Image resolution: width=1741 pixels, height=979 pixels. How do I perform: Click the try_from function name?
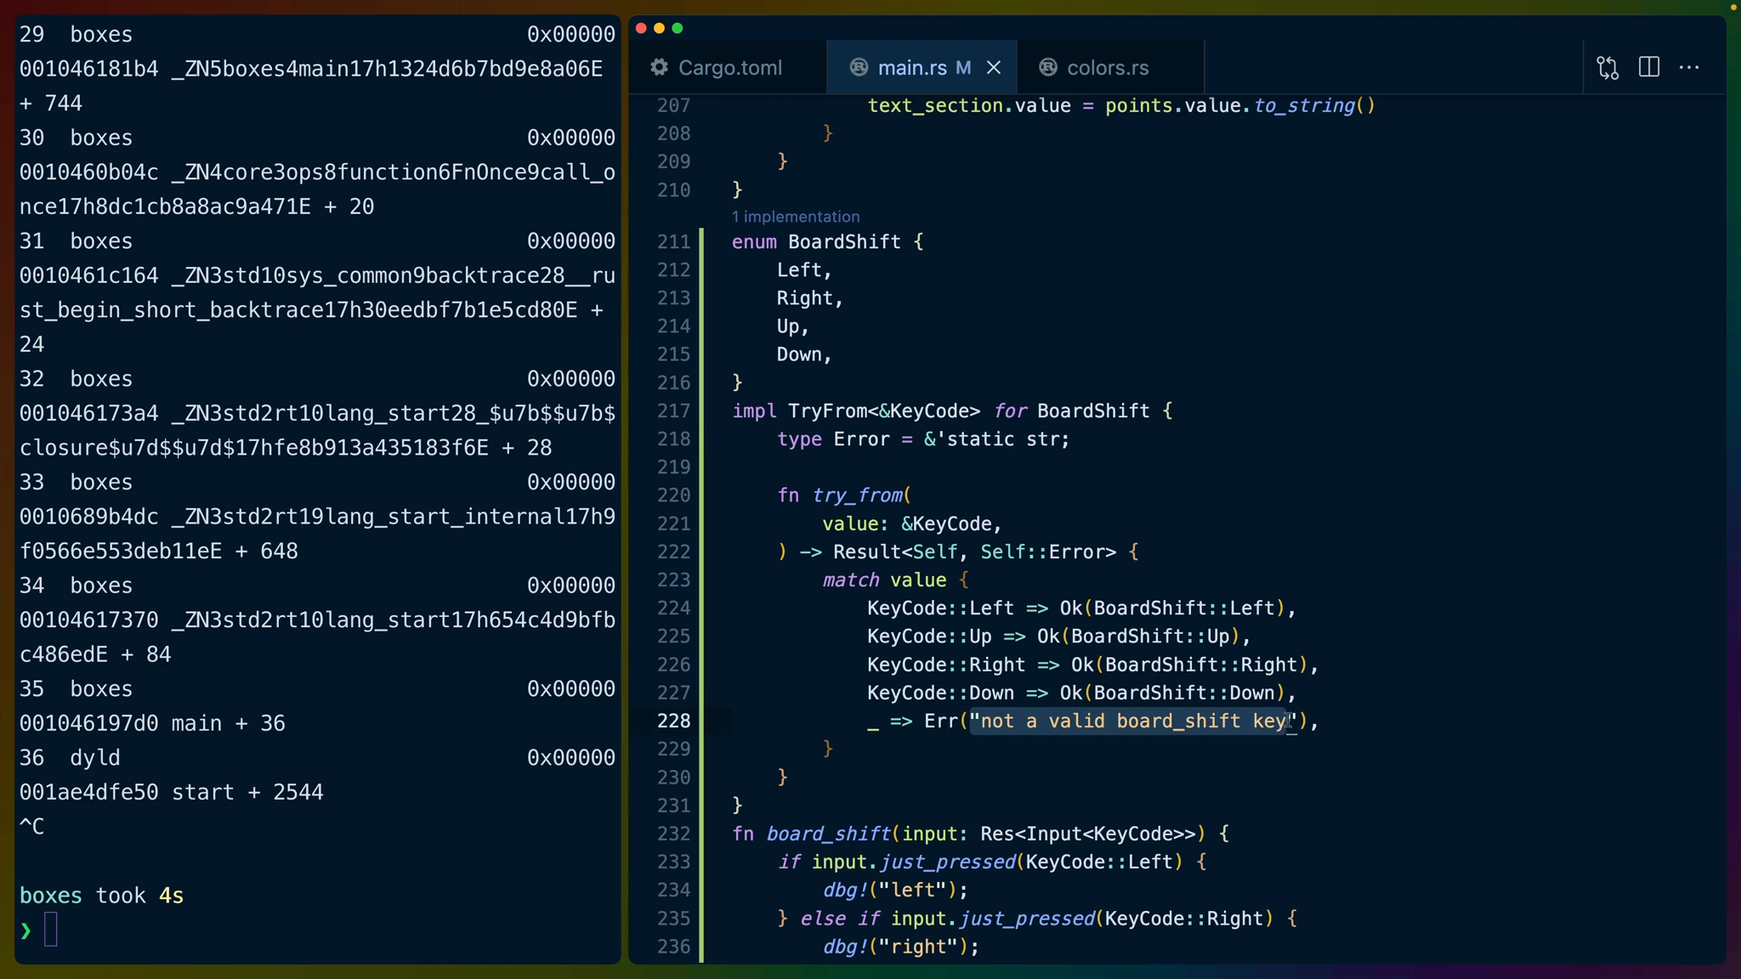coord(857,495)
